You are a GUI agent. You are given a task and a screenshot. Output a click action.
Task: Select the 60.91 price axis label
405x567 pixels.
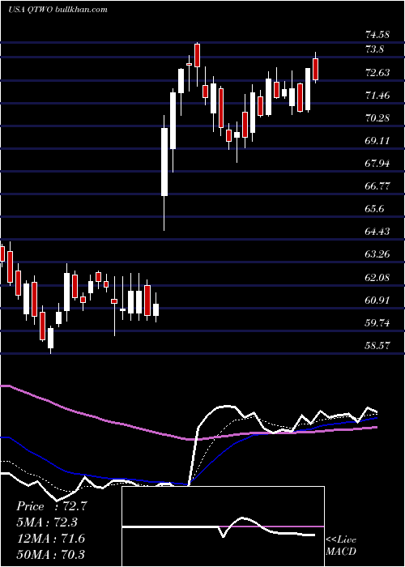[377, 301]
